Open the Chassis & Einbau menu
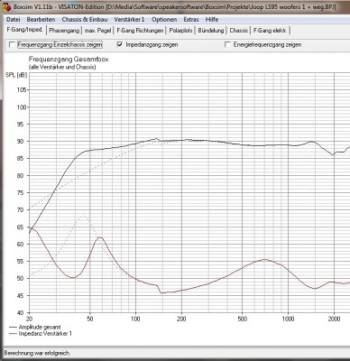This screenshot has height=361, width=350. point(85,20)
